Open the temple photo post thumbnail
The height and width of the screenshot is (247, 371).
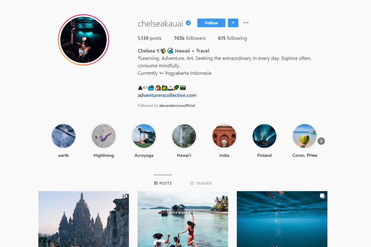84,219
